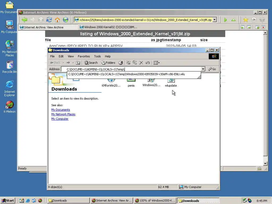Select the KMforWin20... file
272x204 pixels.
(111, 83)
